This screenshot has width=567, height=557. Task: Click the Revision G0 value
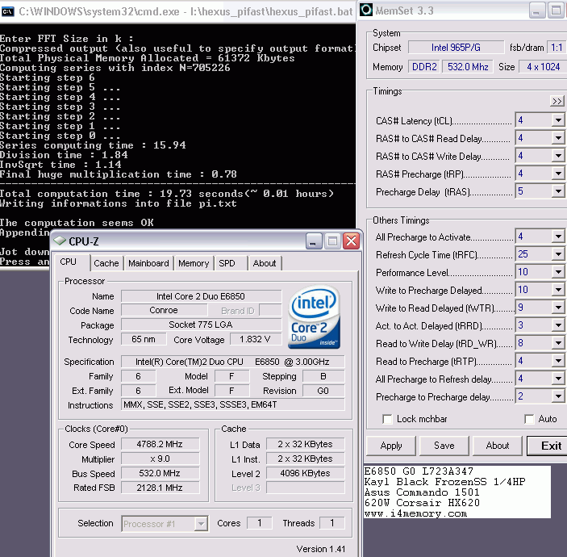coord(323,391)
